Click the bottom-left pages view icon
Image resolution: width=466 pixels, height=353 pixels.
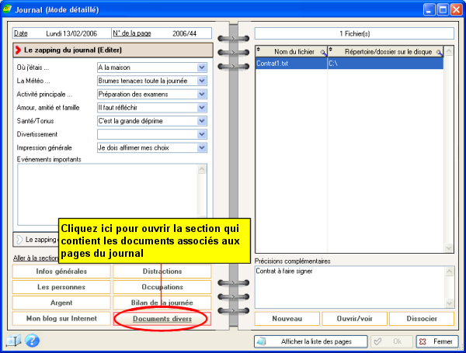click(x=13, y=341)
